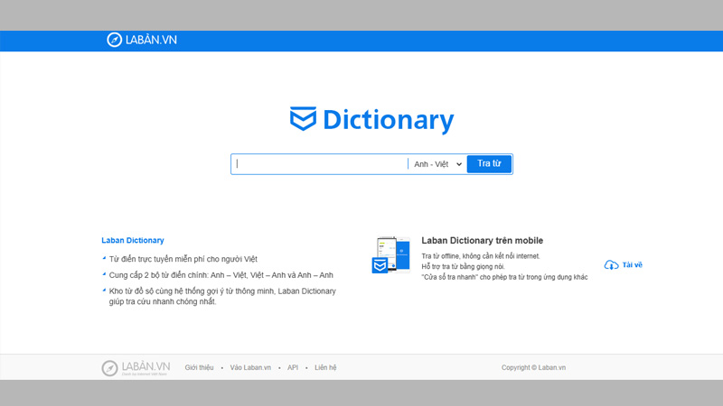723x406 pixels.
Task: Click the Copyright © Laban.vn text
Action: pyautogui.click(x=533, y=368)
